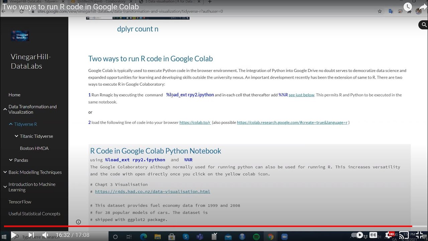428x241 pixels.
Task: Click the page info circle icon
Action: (x=78, y=222)
